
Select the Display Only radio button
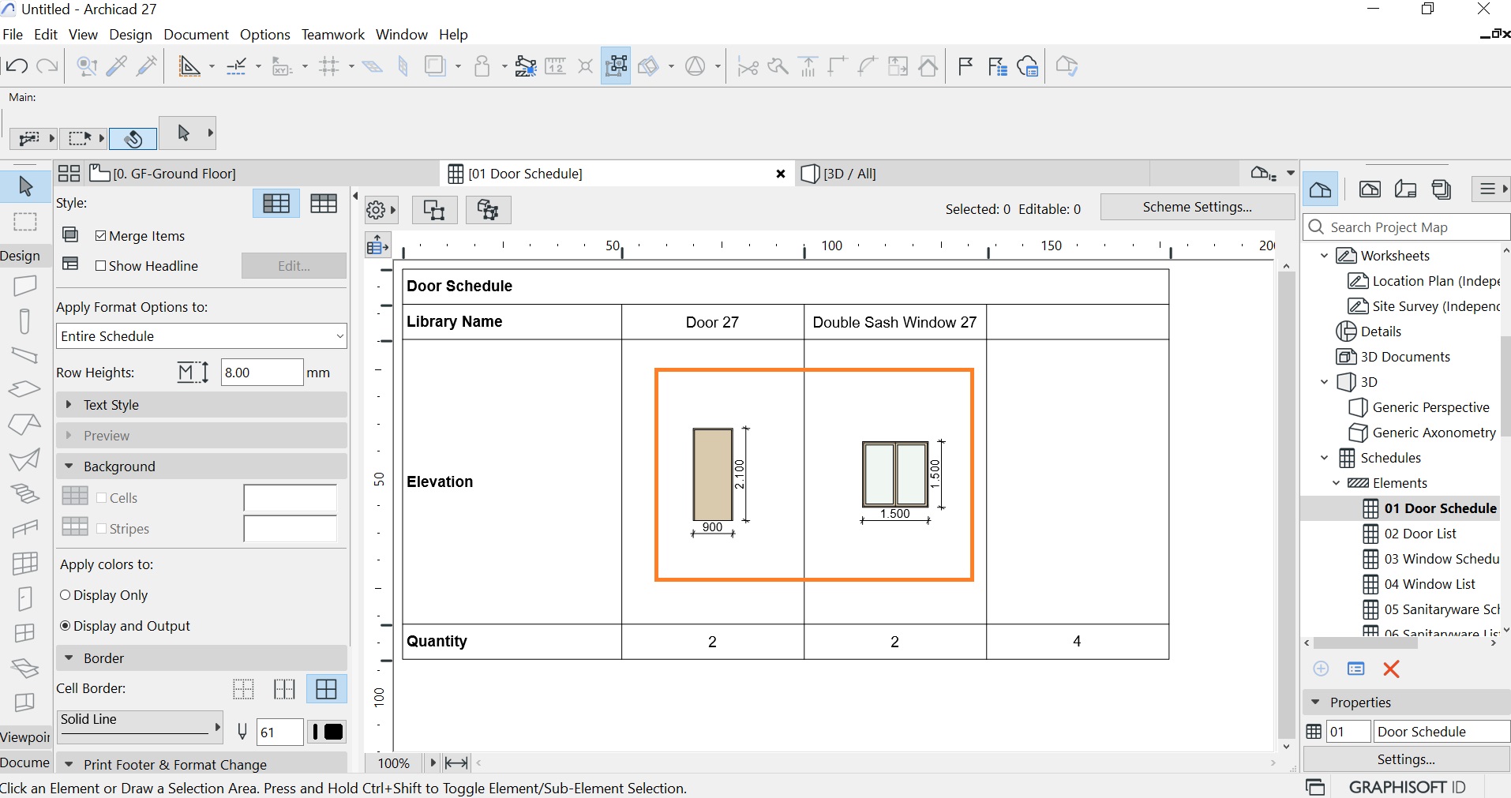pyautogui.click(x=66, y=595)
